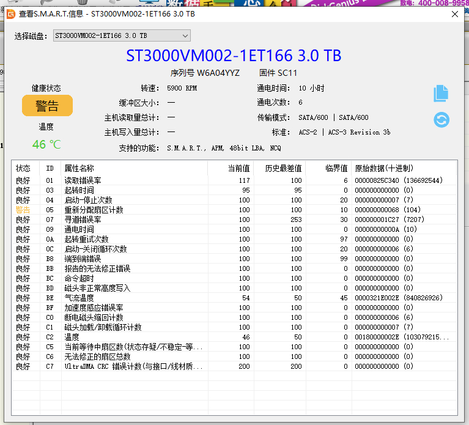Click current value 117 in 读取错误率 row

coord(245,180)
